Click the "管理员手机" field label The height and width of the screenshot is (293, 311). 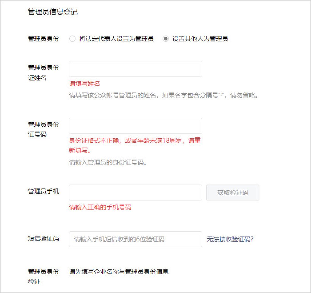pyautogui.click(x=44, y=191)
